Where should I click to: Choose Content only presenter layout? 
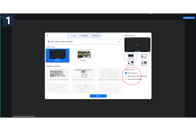coord(131,56)
